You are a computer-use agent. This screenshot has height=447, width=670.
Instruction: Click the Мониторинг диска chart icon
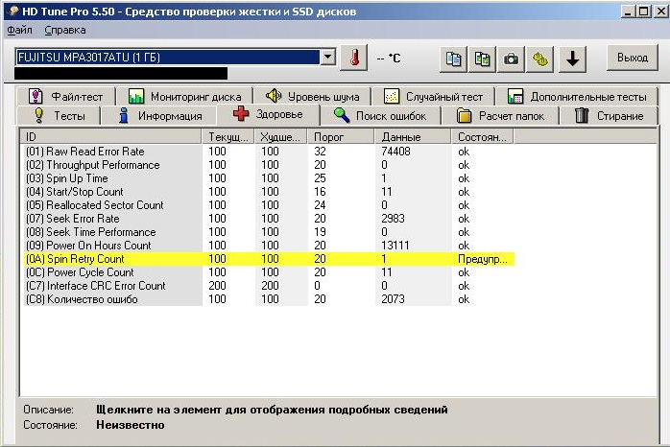click(136, 96)
